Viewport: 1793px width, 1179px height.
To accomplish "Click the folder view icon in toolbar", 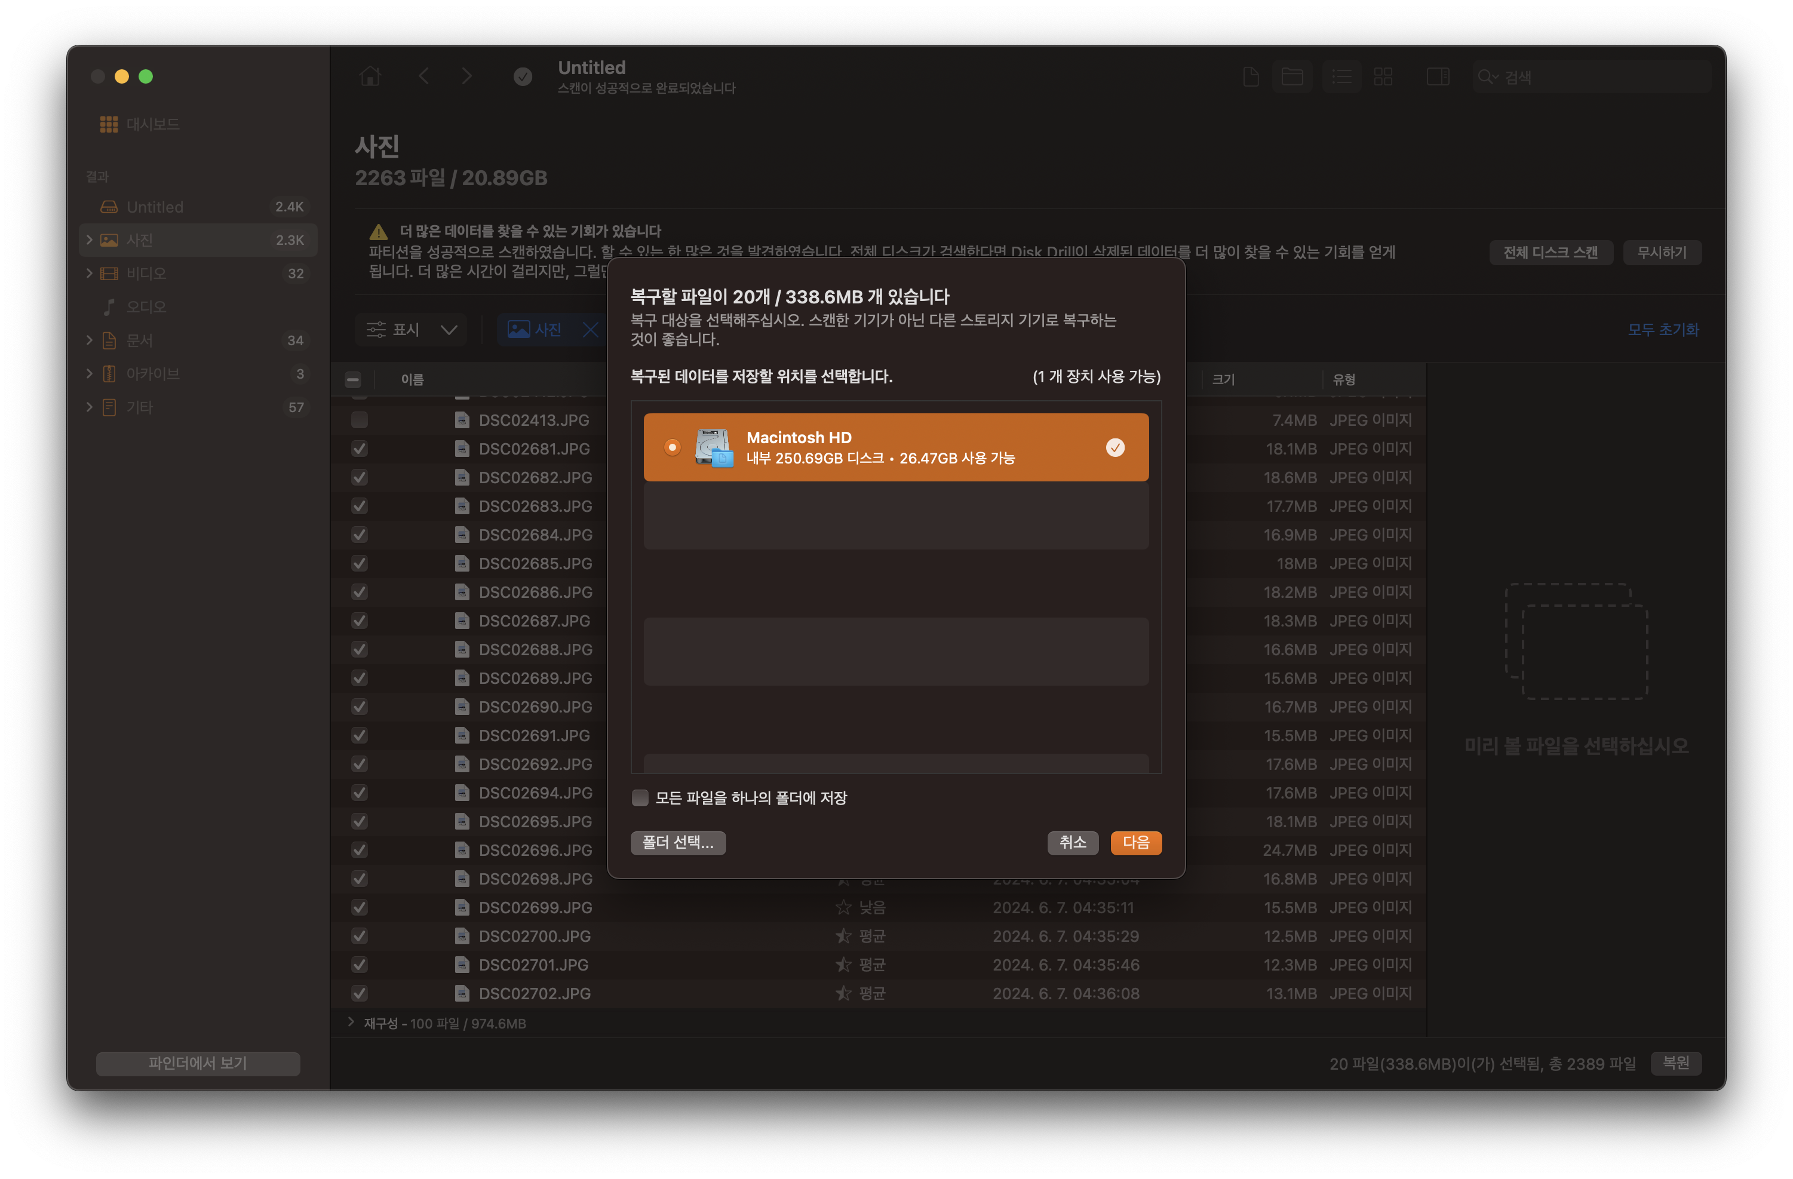I will pos(1292,76).
